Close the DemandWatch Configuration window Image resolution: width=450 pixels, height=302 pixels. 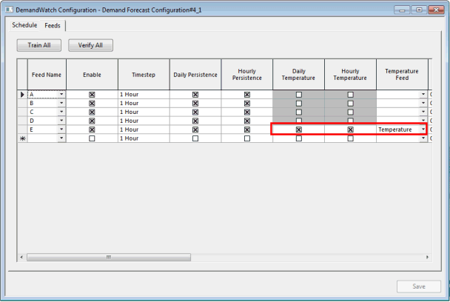click(x=436, y=10)
